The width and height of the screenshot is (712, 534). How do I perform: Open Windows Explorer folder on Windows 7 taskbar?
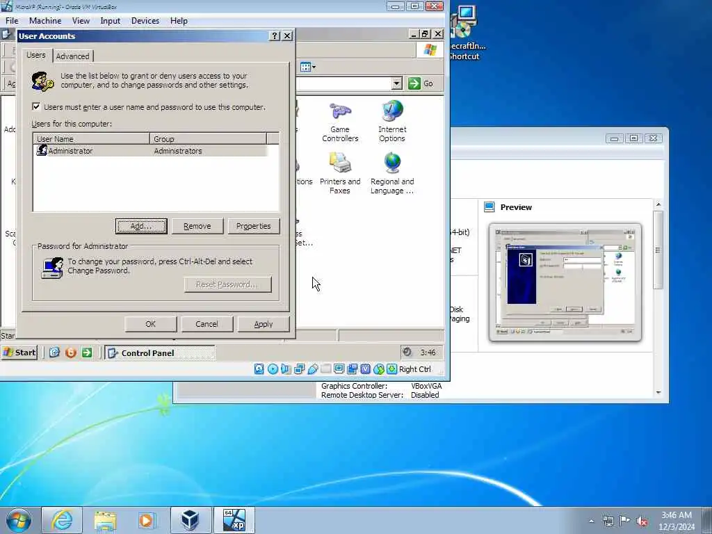pos(106,520)
